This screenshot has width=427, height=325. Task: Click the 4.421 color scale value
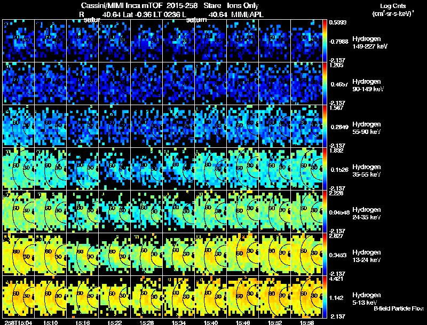(x=336, y=279)
